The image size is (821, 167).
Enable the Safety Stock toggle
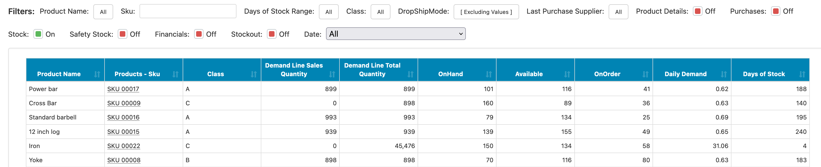pos(122,34)
